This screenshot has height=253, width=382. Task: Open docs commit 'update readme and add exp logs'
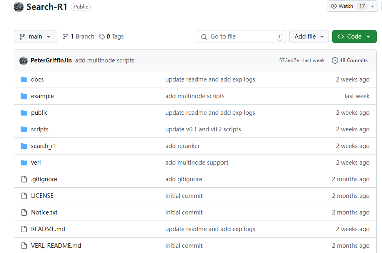coord(210,79)
